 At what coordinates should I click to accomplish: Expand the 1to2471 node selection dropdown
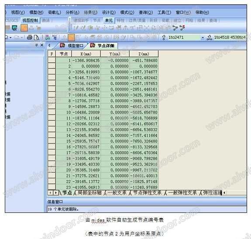tap(203, 37)
